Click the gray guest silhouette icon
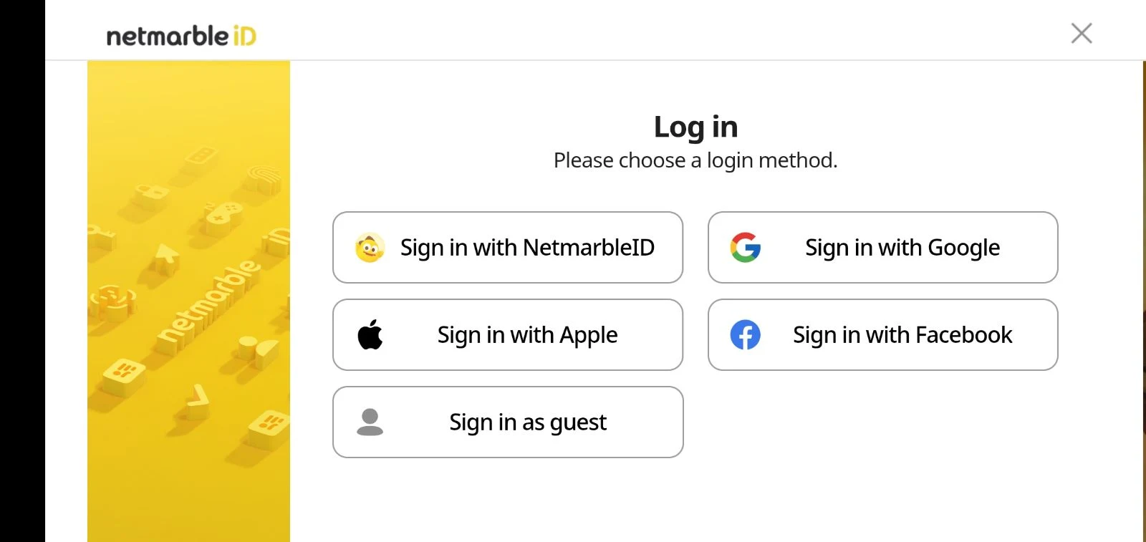Screen dimensions: 1146x542 click(370, 422)
